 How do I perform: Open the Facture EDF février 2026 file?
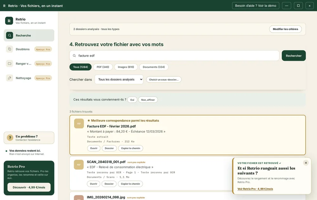point(94,148)
